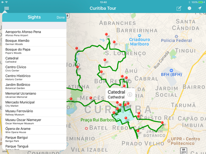Viewport: 206px width, 154px height.
Task: Select Museu Ferroviário entry
Action: [34, 112]
